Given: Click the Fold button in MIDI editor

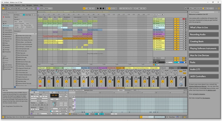Looking at the screenshot, I should point(75,90).
